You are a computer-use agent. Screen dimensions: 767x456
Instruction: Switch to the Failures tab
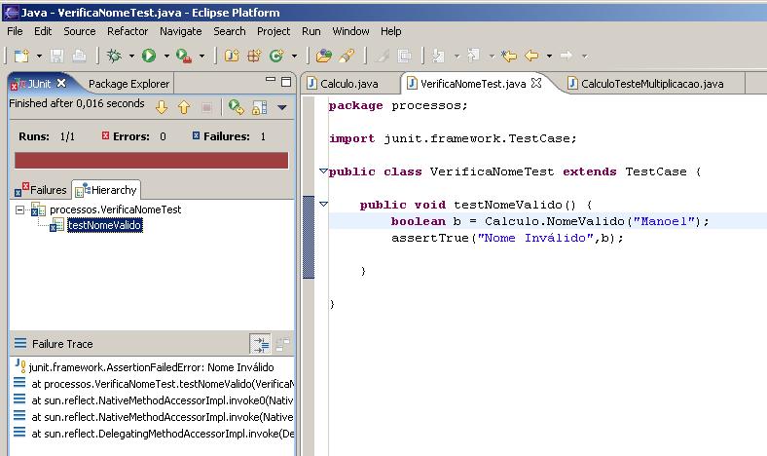pos(41,190)
